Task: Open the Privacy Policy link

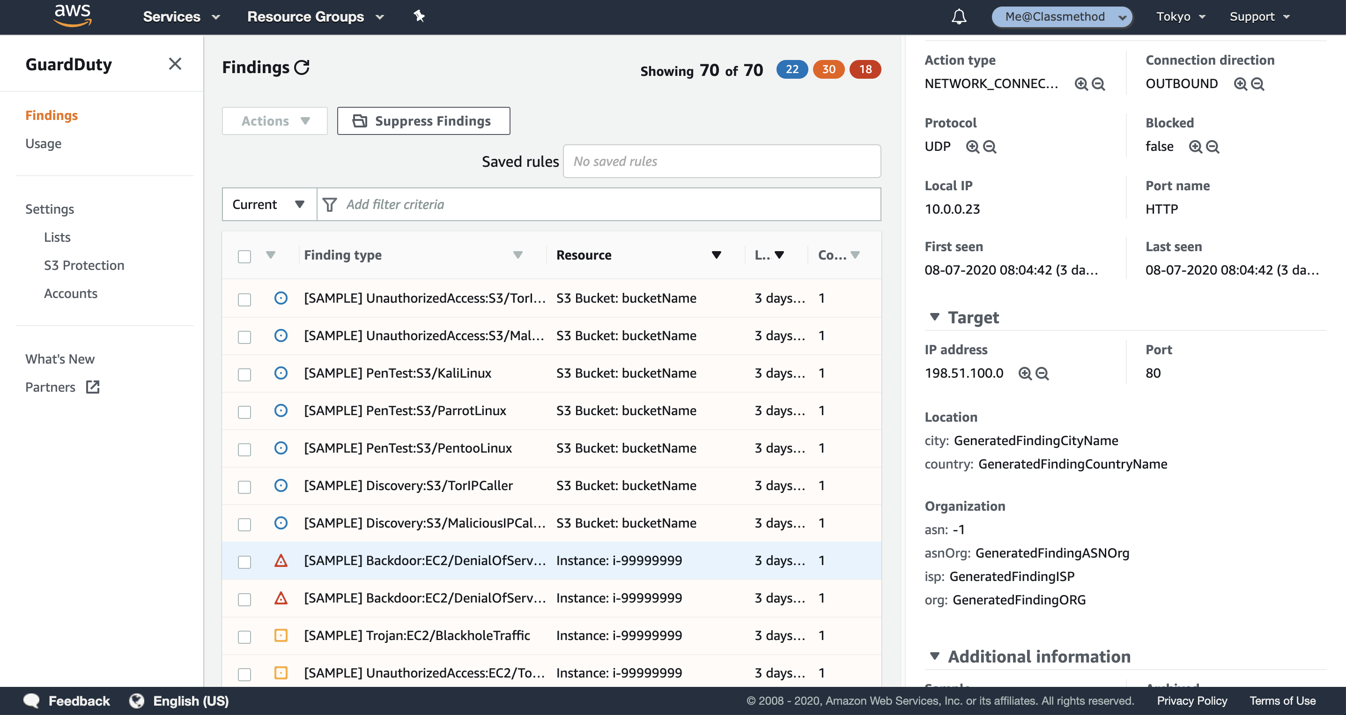Action: click(x=1191, y=700)
